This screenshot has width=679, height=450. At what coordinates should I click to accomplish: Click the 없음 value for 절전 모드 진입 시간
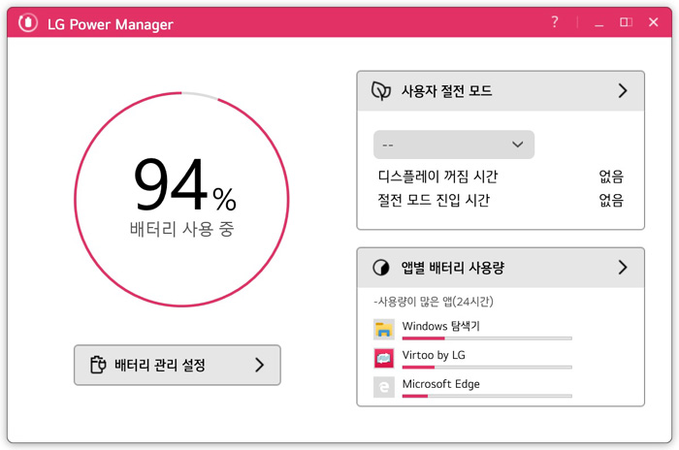click(x=611, y=200)
